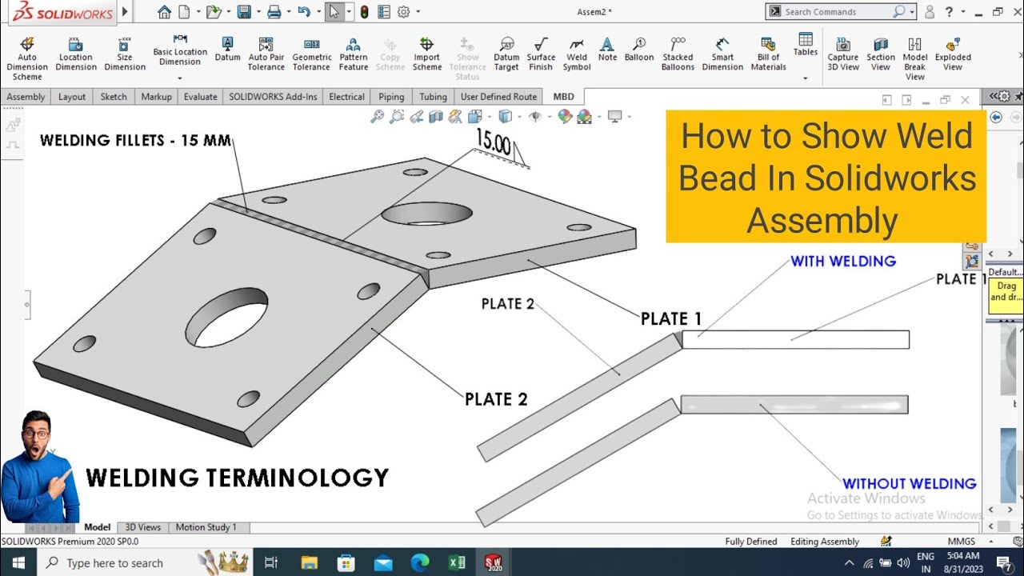Click Zoom to Fit in the view toolbar

(x=378, y=117)
